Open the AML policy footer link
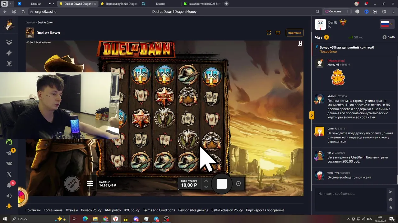This screenshot has height=223, width=398. tap(113, 210)
